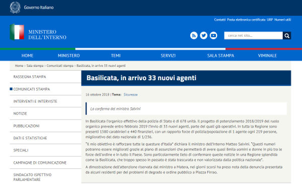Go to Comunicati stampa breadcrumb
Viewport: 302px width, 184px height.
pyautogui.click(x=60, y=66)
